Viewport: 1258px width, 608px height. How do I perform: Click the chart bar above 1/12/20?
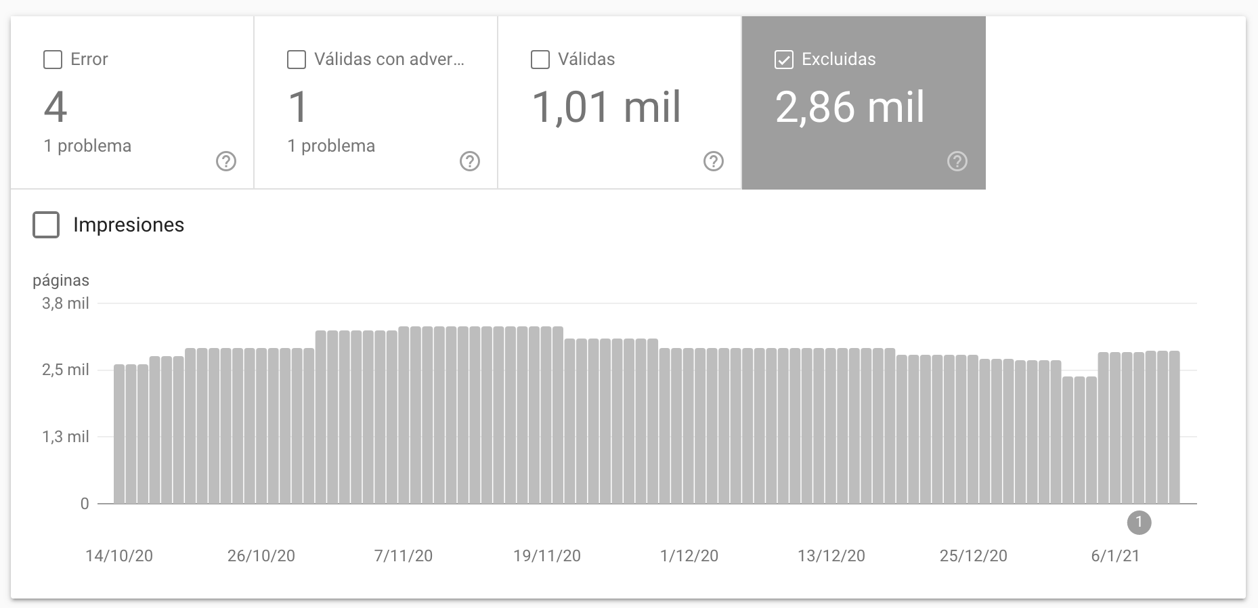[689, 425]
